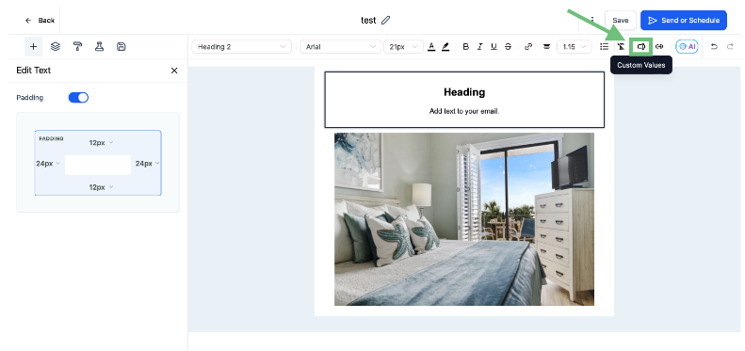Click the Save button
745x351 pixels.
tap(621, 21)
